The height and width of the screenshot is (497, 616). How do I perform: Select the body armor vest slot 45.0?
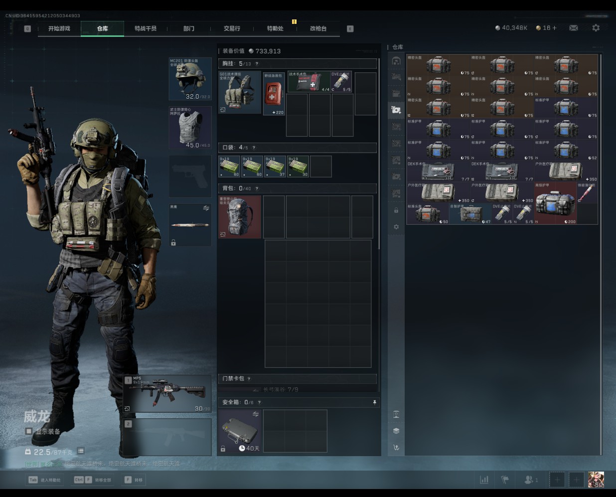pyautogui.click(x=190, y=128)
